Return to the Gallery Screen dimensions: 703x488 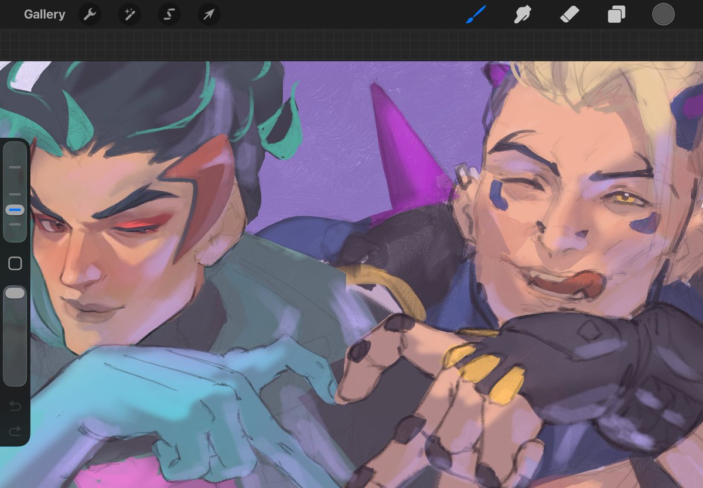pos(45,15)
